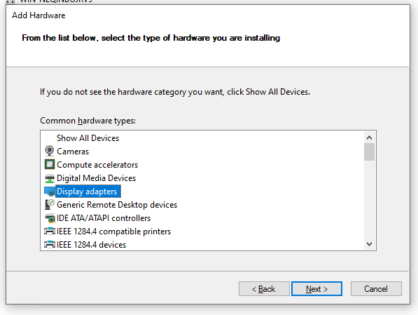The height and width of the screenshot is (315, 418).
Task: Click the Generic Remote Desktop devices icon
Action: [x=49, y=205]
